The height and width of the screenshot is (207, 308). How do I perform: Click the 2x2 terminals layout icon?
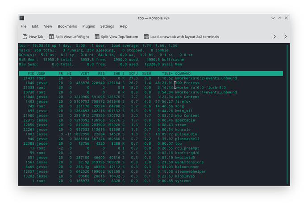pyautogui.click(x=146, y=37)
